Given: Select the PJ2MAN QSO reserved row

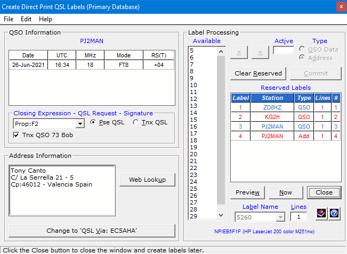Looking at the screenshot, I should (286, 126).
